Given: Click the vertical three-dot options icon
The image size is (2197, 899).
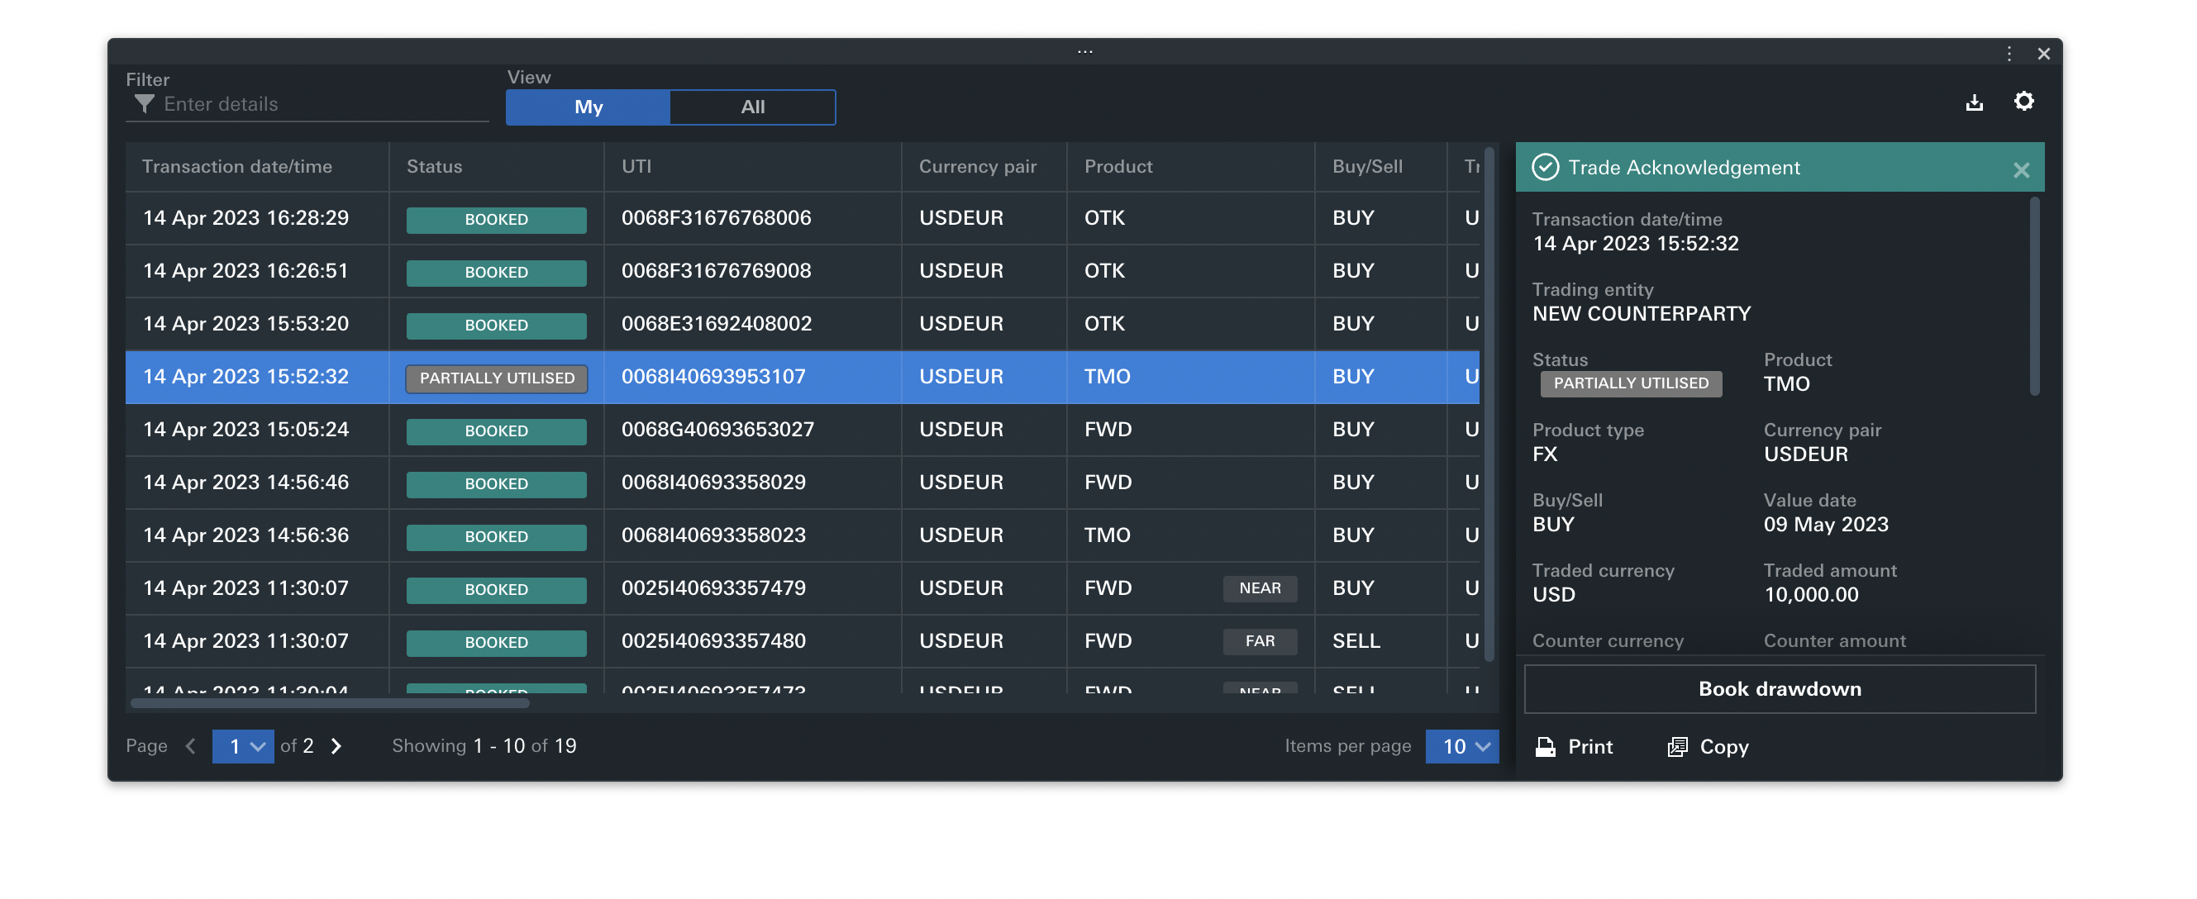Looking at the screenshot, I should (2009, 54).
